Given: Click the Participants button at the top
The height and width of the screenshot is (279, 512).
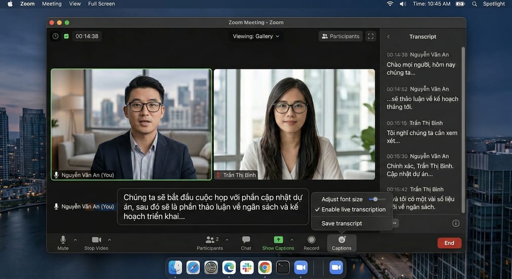Looking at the screenshot, I should pos(340,36).
